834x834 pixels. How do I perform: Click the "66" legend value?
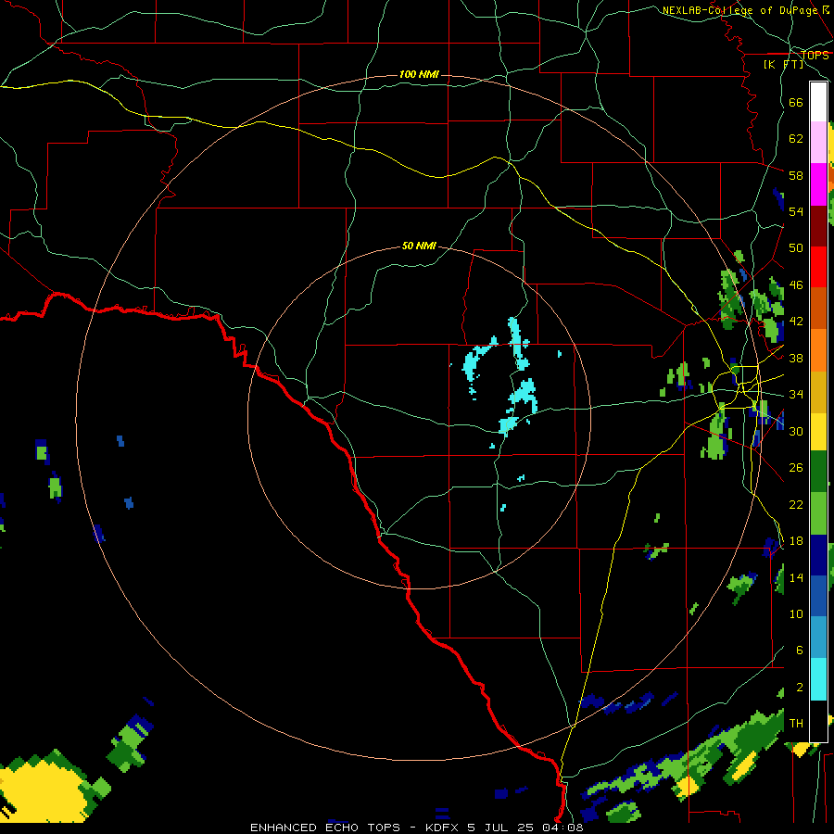point(796,102)
